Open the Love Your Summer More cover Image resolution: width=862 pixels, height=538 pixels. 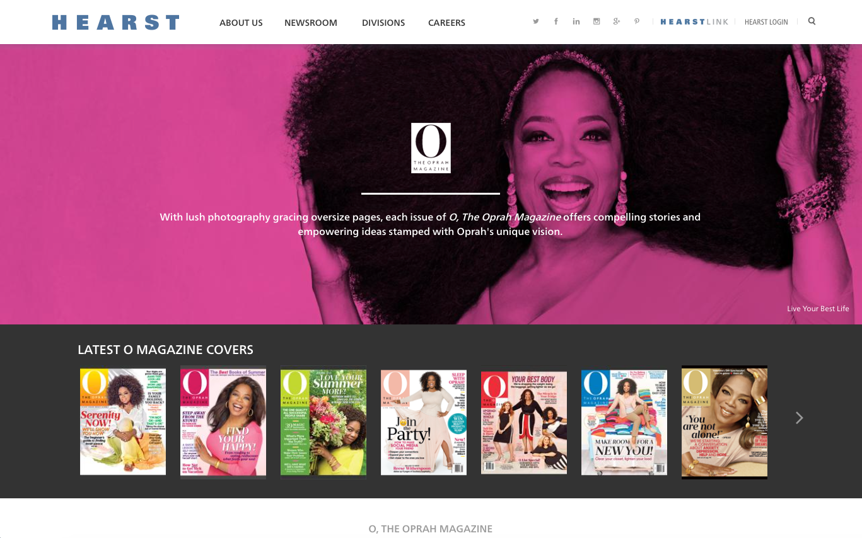click(323, 422)
